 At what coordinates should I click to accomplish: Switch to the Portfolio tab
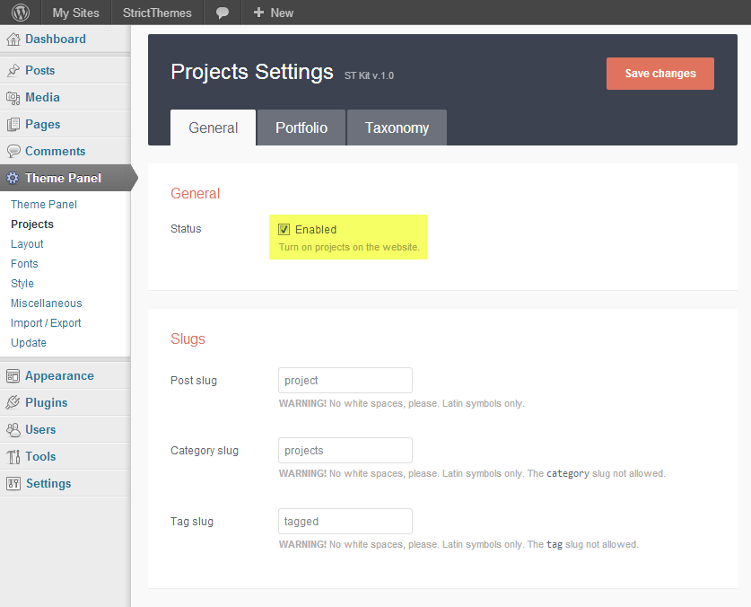pyautogui.click(x=301, y=128)
